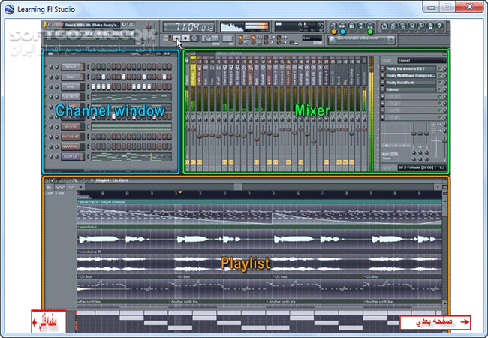Click the playlist horizontal scrollbar thumb

(x=238, y=187)
